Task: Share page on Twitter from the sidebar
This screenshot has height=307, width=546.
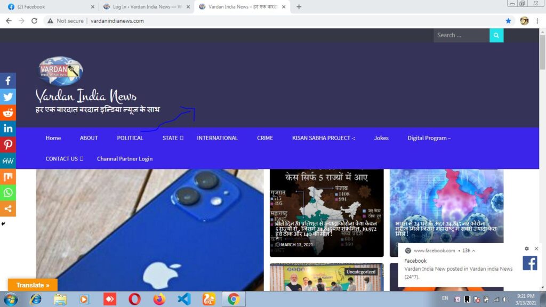Action: (x=7, y=97)
